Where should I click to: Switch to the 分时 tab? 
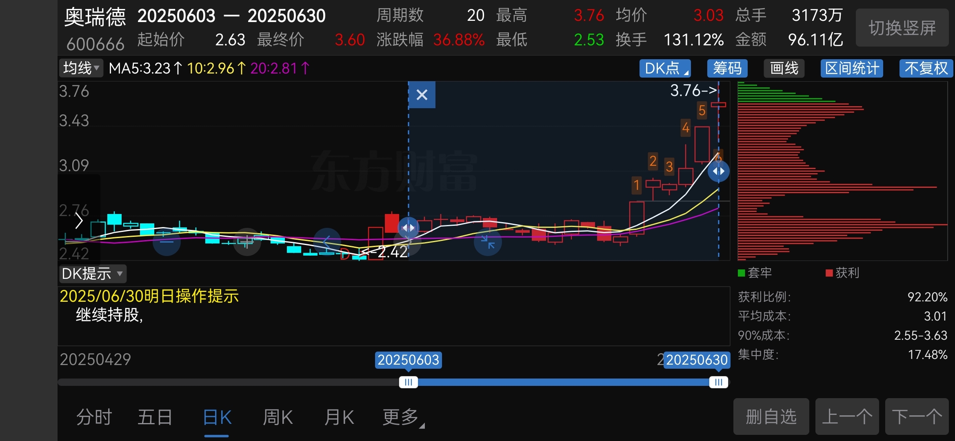(94, 417)
